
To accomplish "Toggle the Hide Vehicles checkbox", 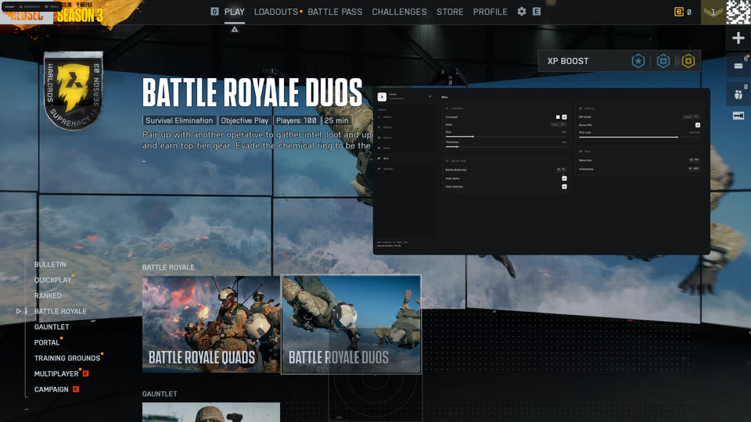I will 564,187.
